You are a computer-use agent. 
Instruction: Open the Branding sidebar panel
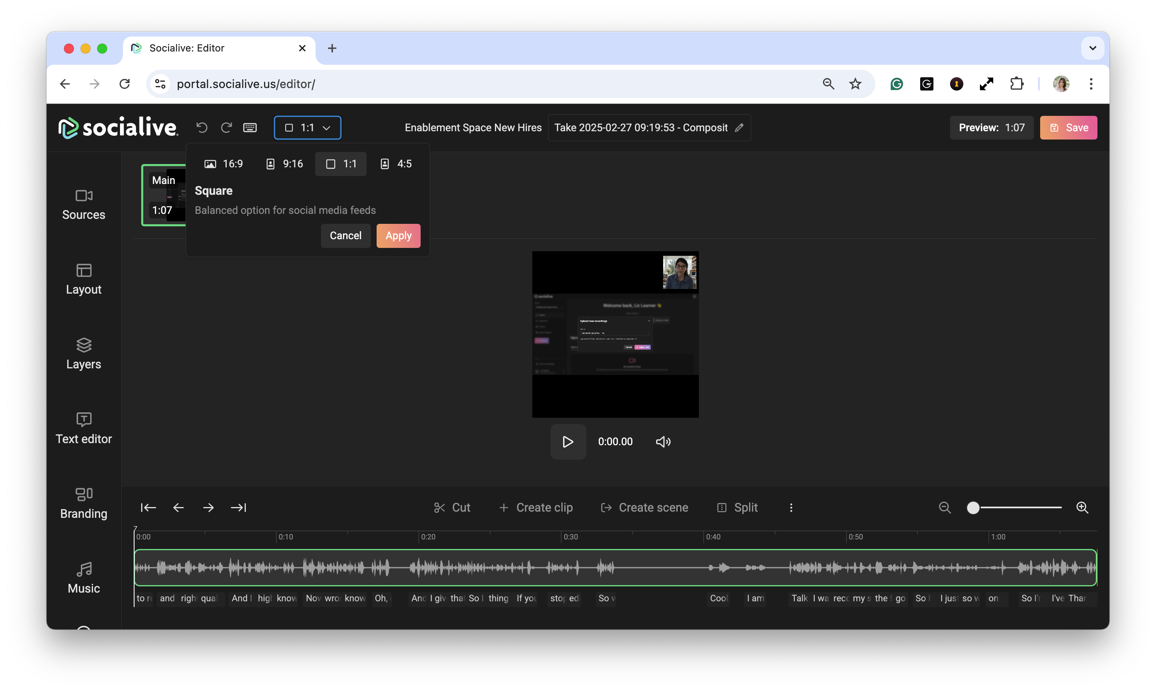pos(84,503)
